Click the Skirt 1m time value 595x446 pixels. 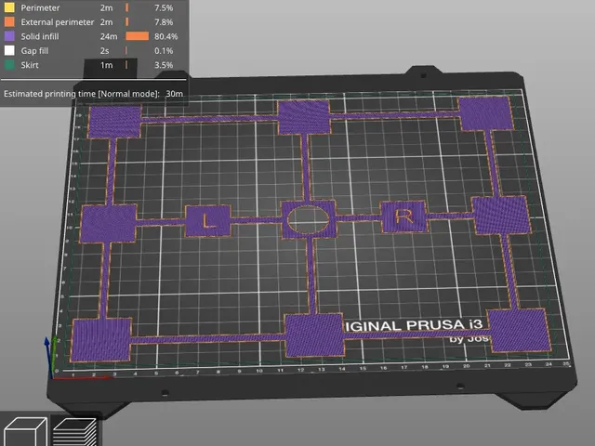(x=107, y=65)
